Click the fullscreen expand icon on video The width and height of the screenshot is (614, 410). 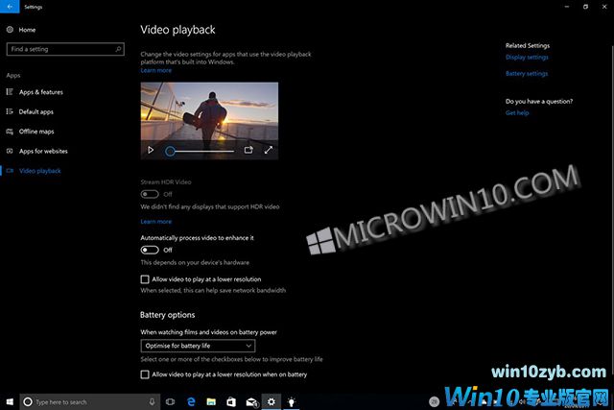[x=269, y=150]
